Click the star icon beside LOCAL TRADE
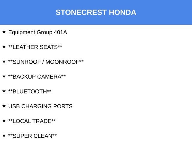The height and width of the screenshot is (144, 192). pos(4,121)
